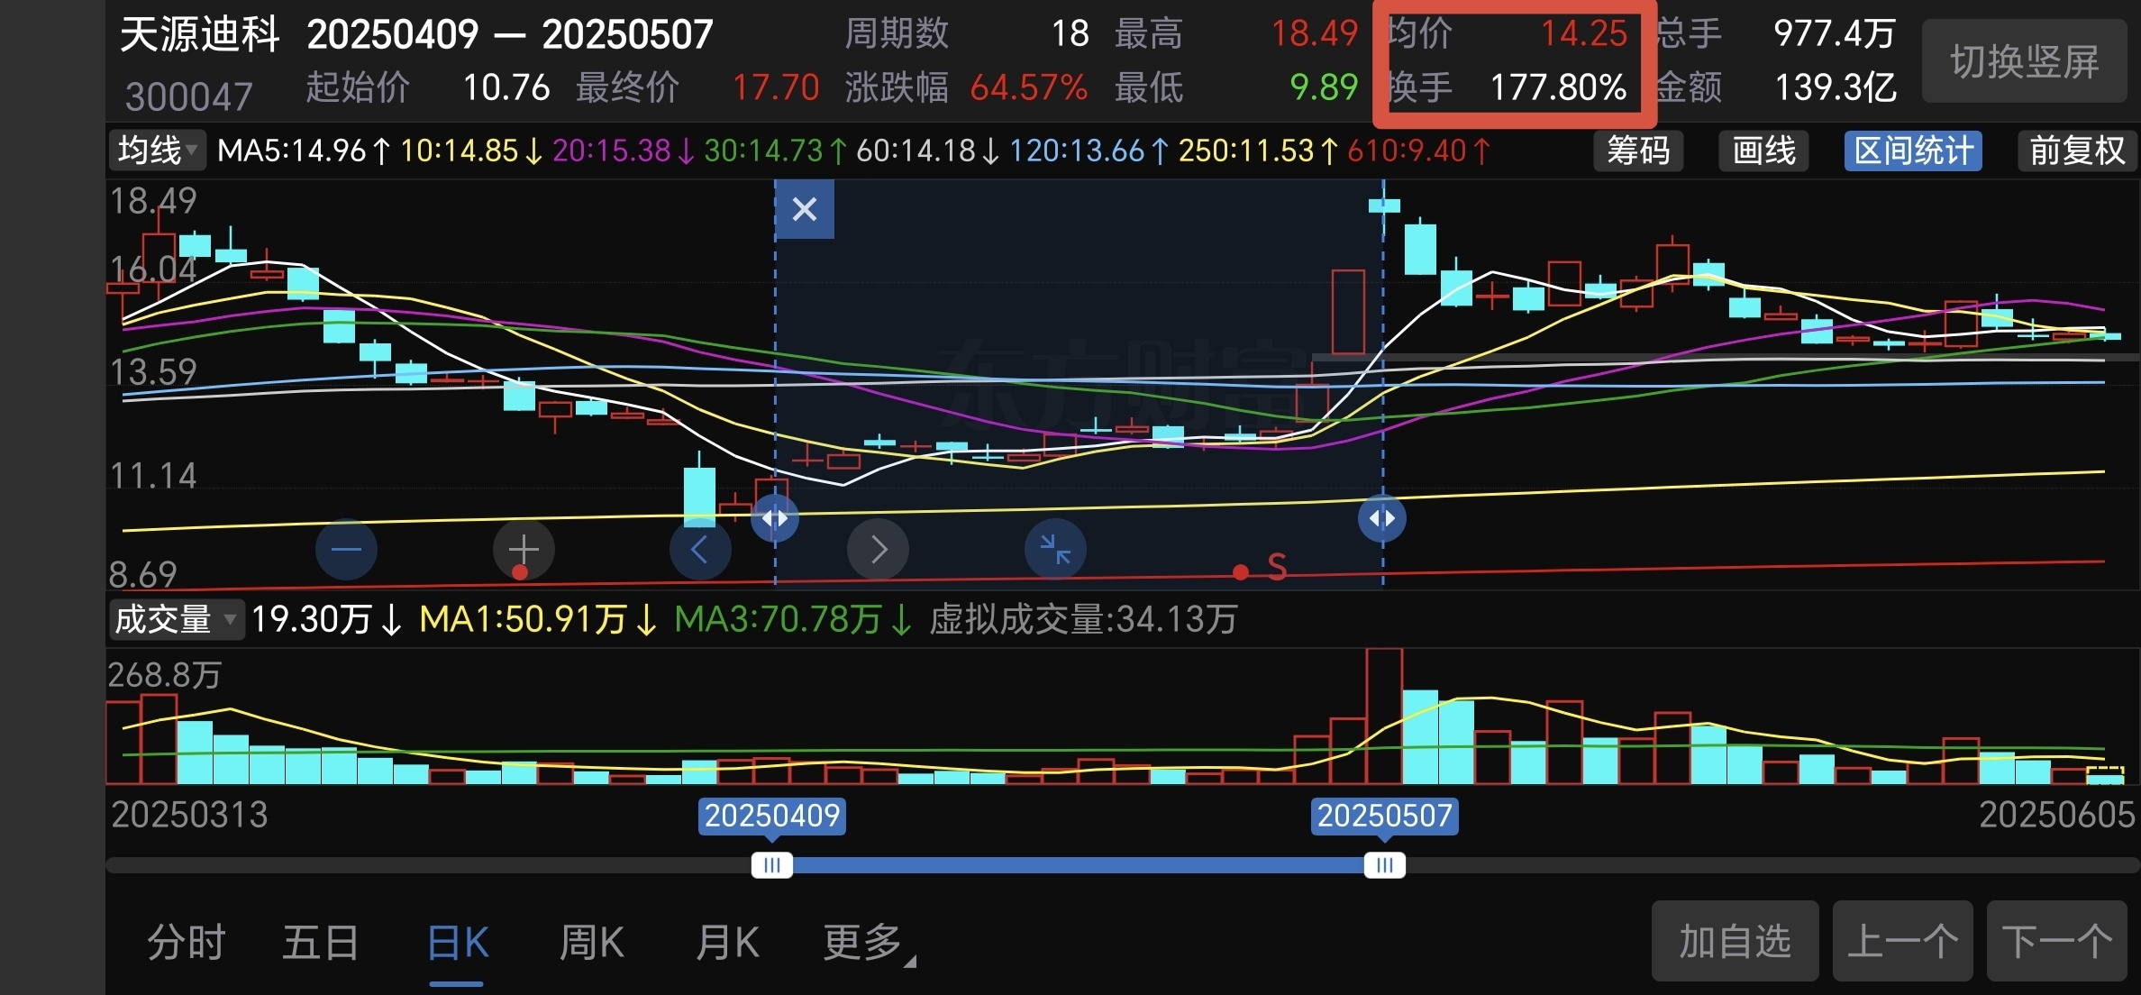
Task: Tap the red S sell marker
Action: click(x=1276, y=567)
